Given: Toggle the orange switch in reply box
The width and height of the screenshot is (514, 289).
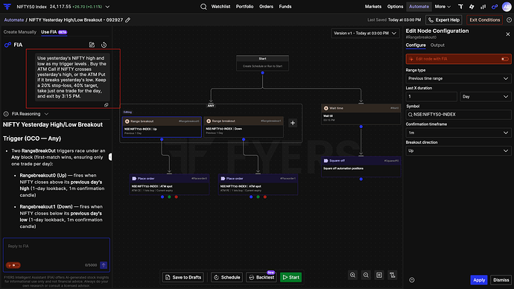Looking at the screenshot, I should click(13, 265).
